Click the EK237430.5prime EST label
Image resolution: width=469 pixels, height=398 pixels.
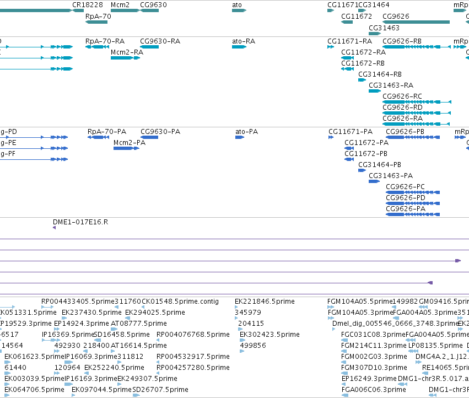point(91,313)
